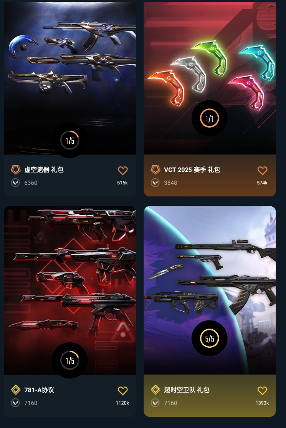This screenshot has height=428, width=286.
Task: Like the 781-A协议 bundle with heart icon
Action: (122, 391)
